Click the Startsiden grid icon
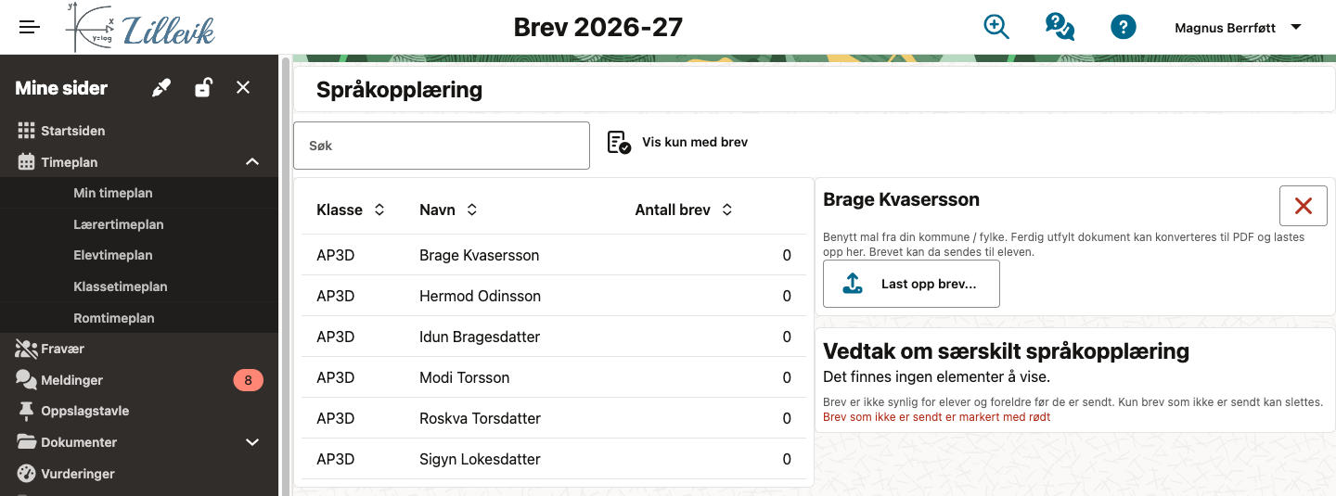Viewport: 1336px width, 496px height. point(26,131)
